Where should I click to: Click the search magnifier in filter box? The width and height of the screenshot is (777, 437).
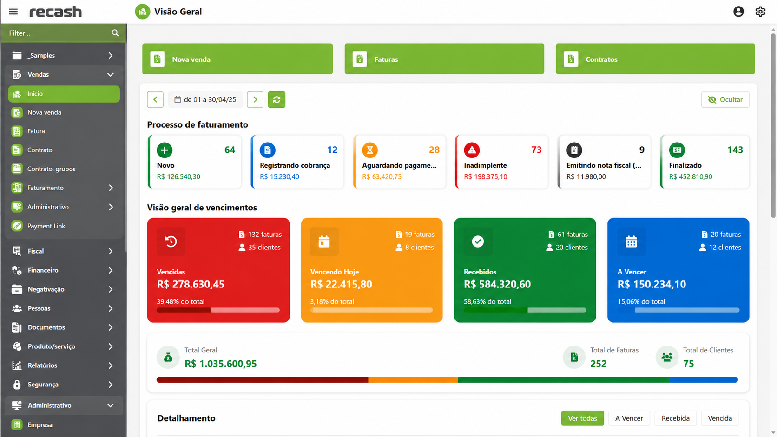pos(115,33)
